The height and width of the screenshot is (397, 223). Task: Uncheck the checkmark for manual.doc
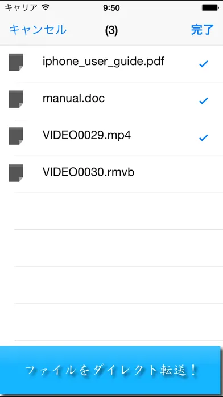pyautogui.click(x=203, y=101)
